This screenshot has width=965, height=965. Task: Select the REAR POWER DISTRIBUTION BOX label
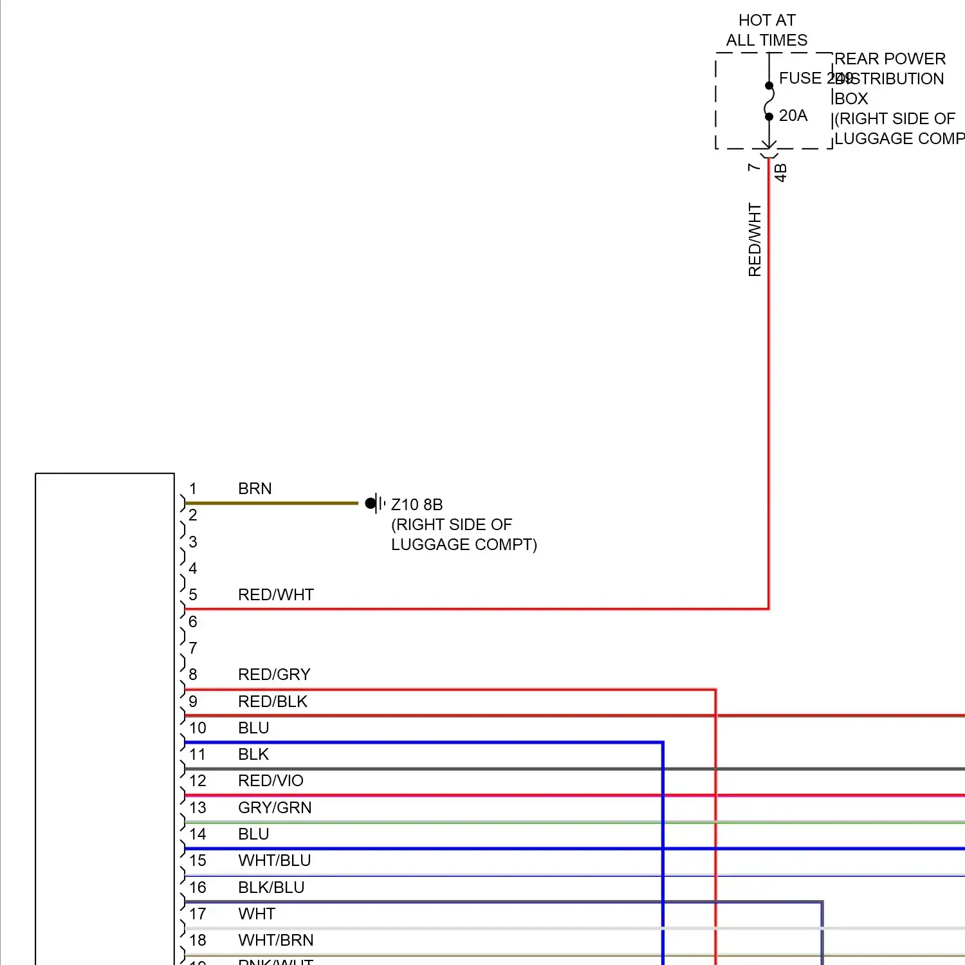tap(890, 78)
